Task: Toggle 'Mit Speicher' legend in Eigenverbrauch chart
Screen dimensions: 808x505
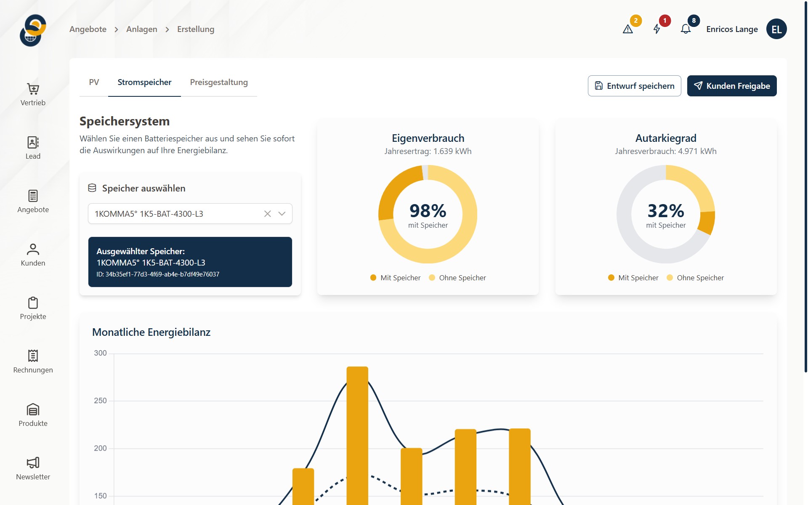Action: click(395, 278)
